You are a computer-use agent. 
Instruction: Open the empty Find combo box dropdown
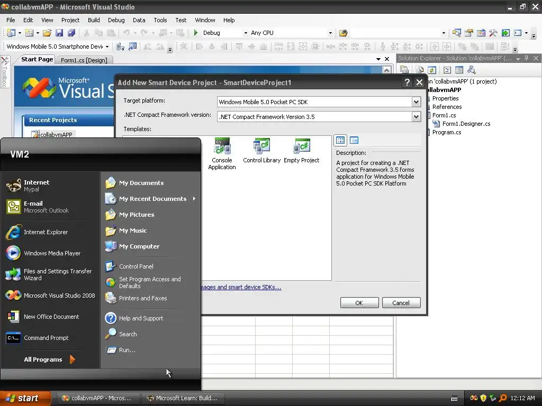[x=444, y=33]
